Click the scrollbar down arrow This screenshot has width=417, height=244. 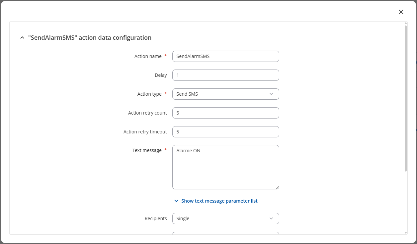(406, 233)
